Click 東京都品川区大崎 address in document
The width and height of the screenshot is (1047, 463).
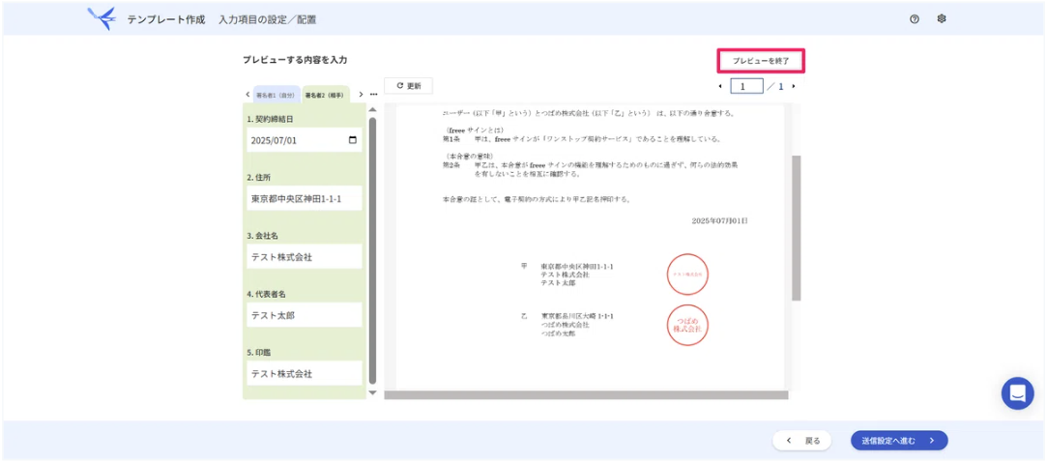click(x=577, y=316)
